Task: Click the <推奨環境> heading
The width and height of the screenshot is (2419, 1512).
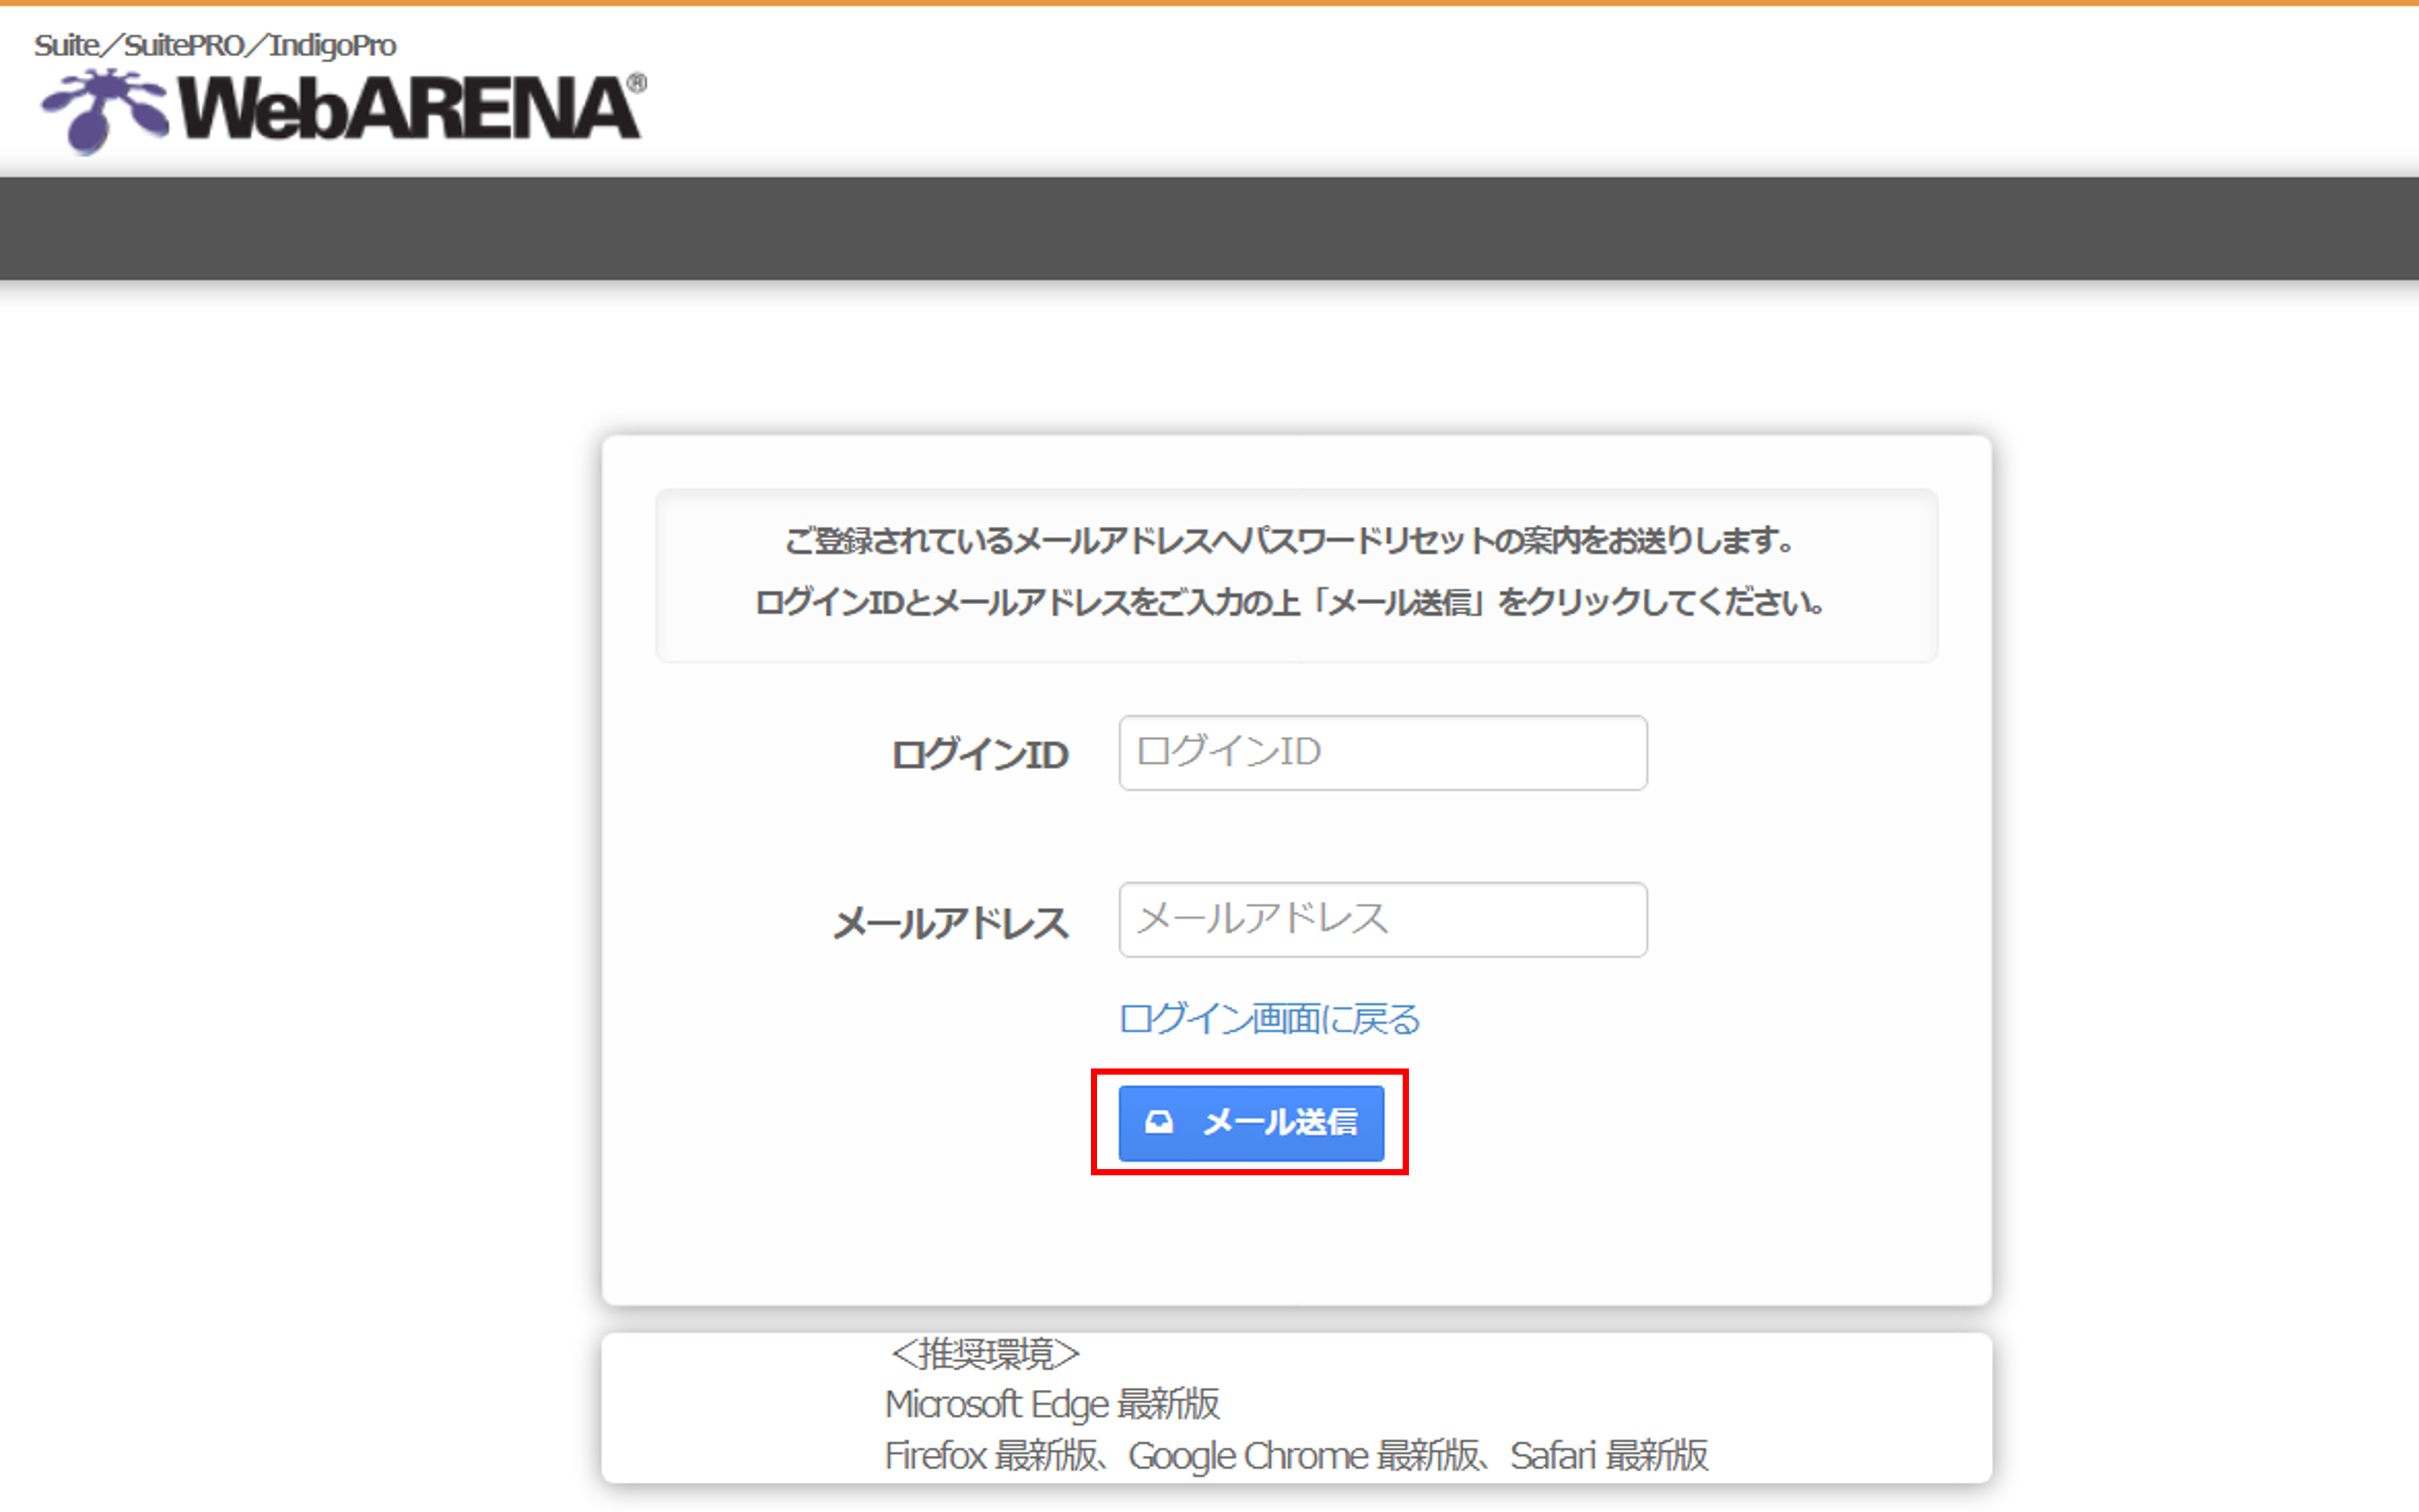Action: (985, 1354)
